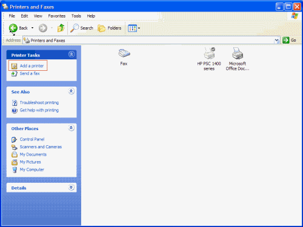Click the Microsoft Office Doc... label
This screenshot has height=227, width=303.
(x=238, y=66)
